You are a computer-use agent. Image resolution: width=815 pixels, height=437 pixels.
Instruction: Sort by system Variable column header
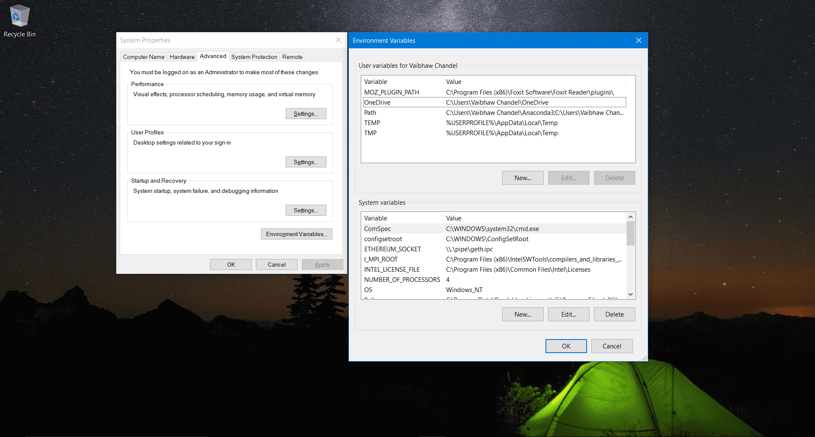(402, 218)
